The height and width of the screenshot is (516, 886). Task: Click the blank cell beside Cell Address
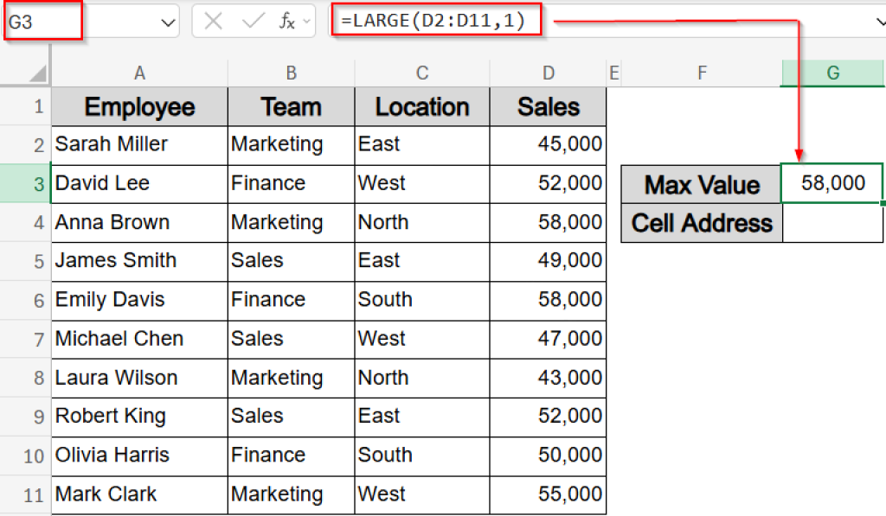pos(831,223)
